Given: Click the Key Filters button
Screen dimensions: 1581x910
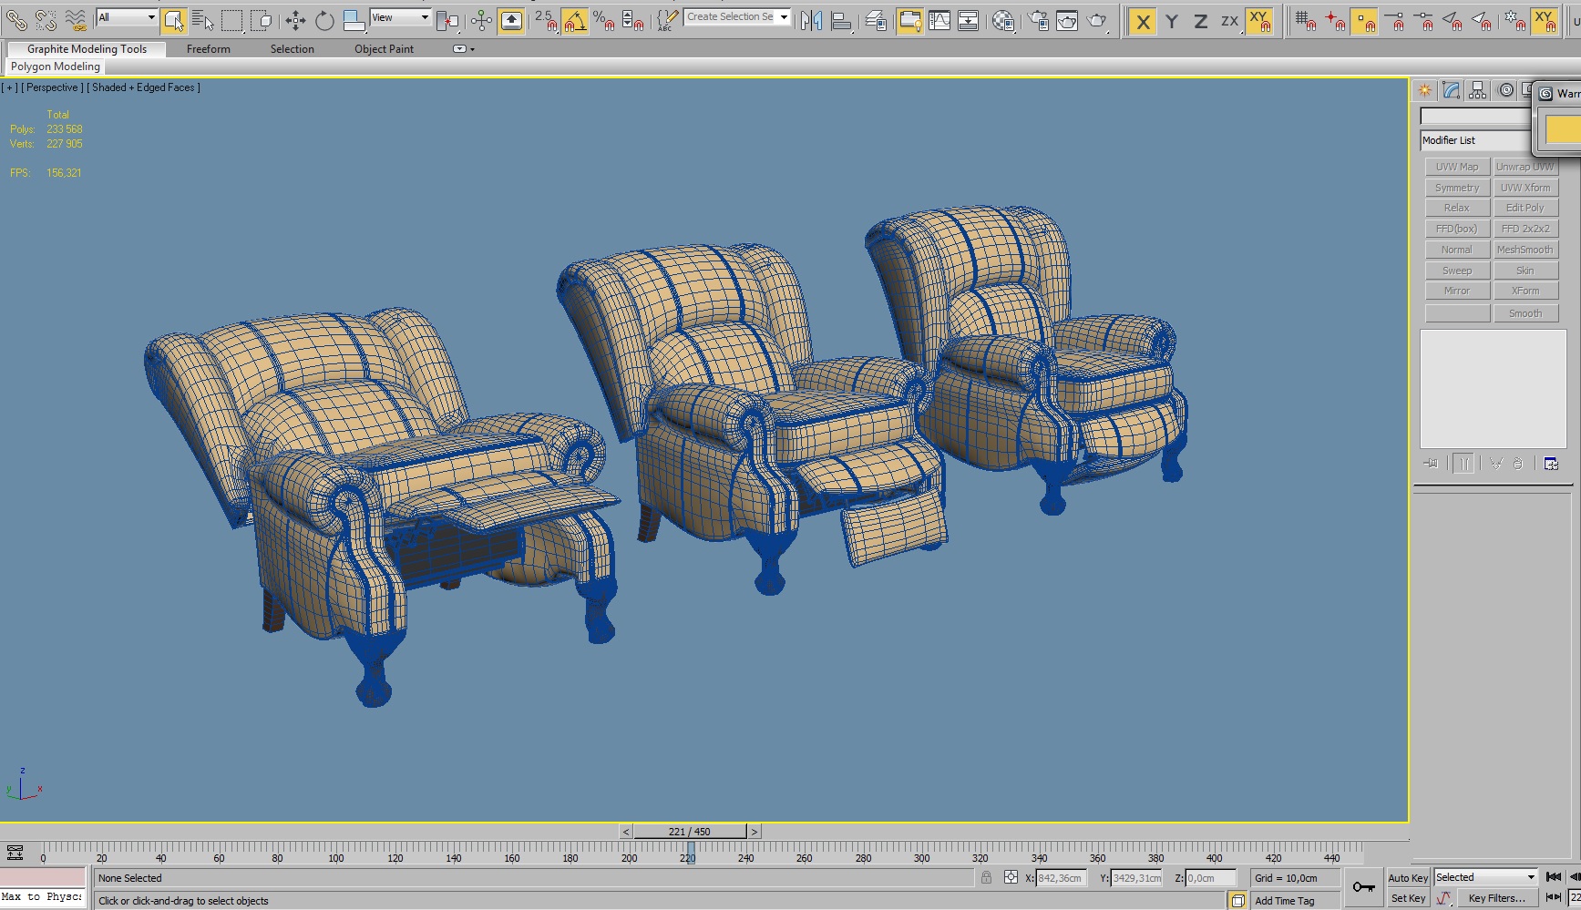Looking at the screenshot, I should (1496, 898).
